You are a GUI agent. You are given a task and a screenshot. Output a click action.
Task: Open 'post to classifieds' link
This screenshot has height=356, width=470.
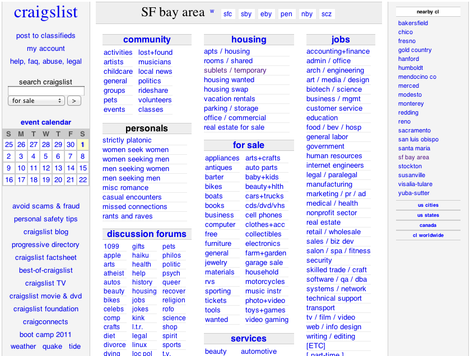(x=45, y=36)
